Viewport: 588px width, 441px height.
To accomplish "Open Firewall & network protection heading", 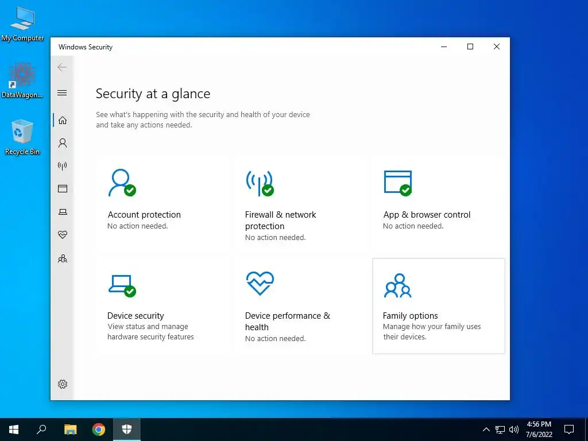I will click(280, 220).
